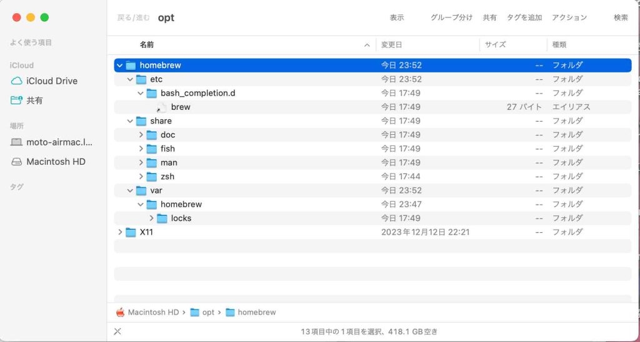
Task: Expand the zsh folder
Action: (141, 177)
